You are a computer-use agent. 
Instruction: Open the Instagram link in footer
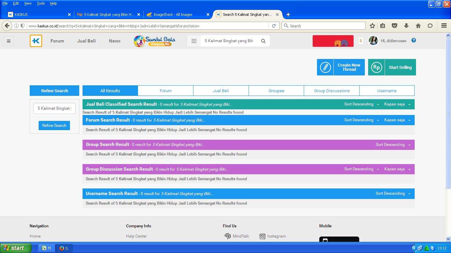point(273,236)
